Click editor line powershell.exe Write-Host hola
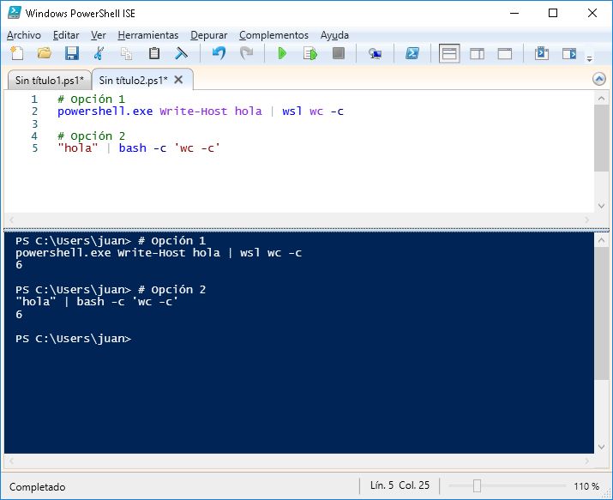The image size is (613, 500). click(x=200, y=111)
